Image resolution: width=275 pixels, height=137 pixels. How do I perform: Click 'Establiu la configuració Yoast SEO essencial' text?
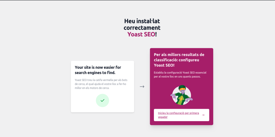pyautogui.click(x=180, y=73)
